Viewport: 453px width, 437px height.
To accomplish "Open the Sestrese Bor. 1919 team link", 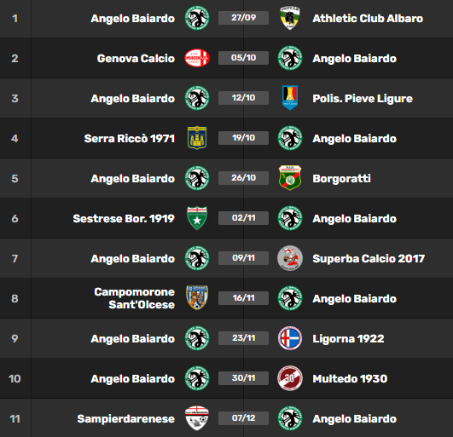I will [x=124, y=218].
